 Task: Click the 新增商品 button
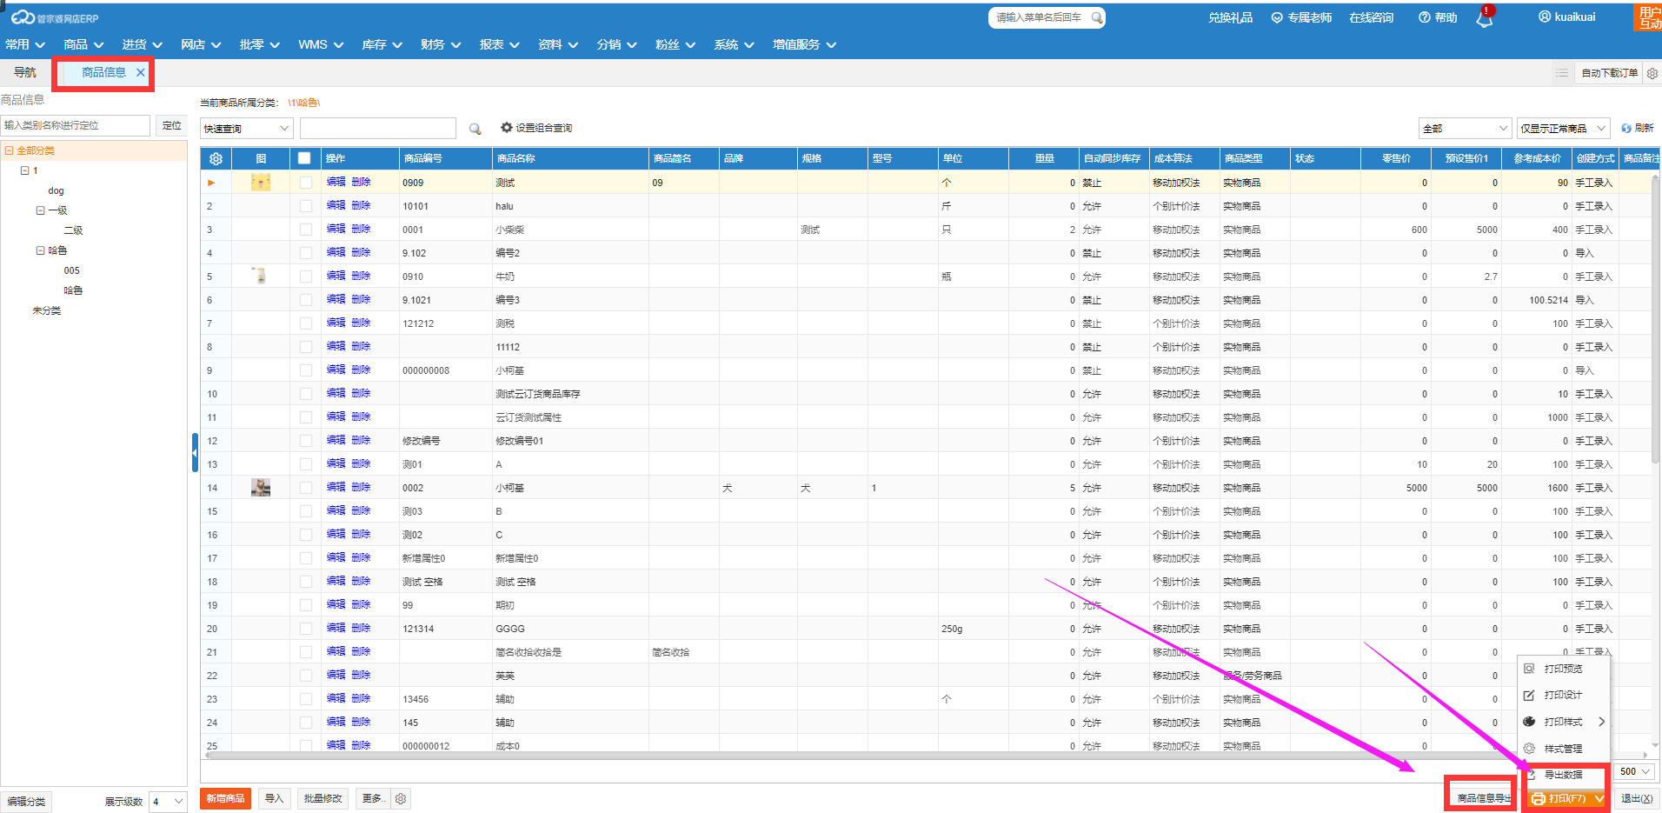click(x=225, y=798)
